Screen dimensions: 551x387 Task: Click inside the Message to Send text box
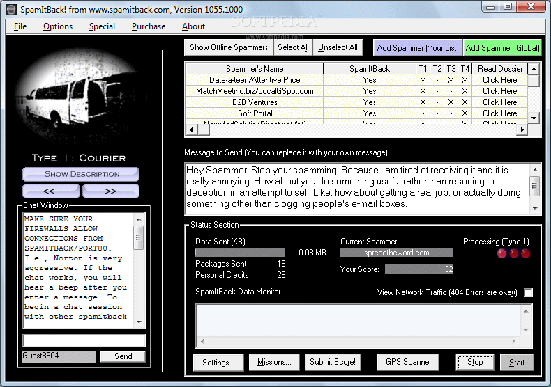[356, 189]
